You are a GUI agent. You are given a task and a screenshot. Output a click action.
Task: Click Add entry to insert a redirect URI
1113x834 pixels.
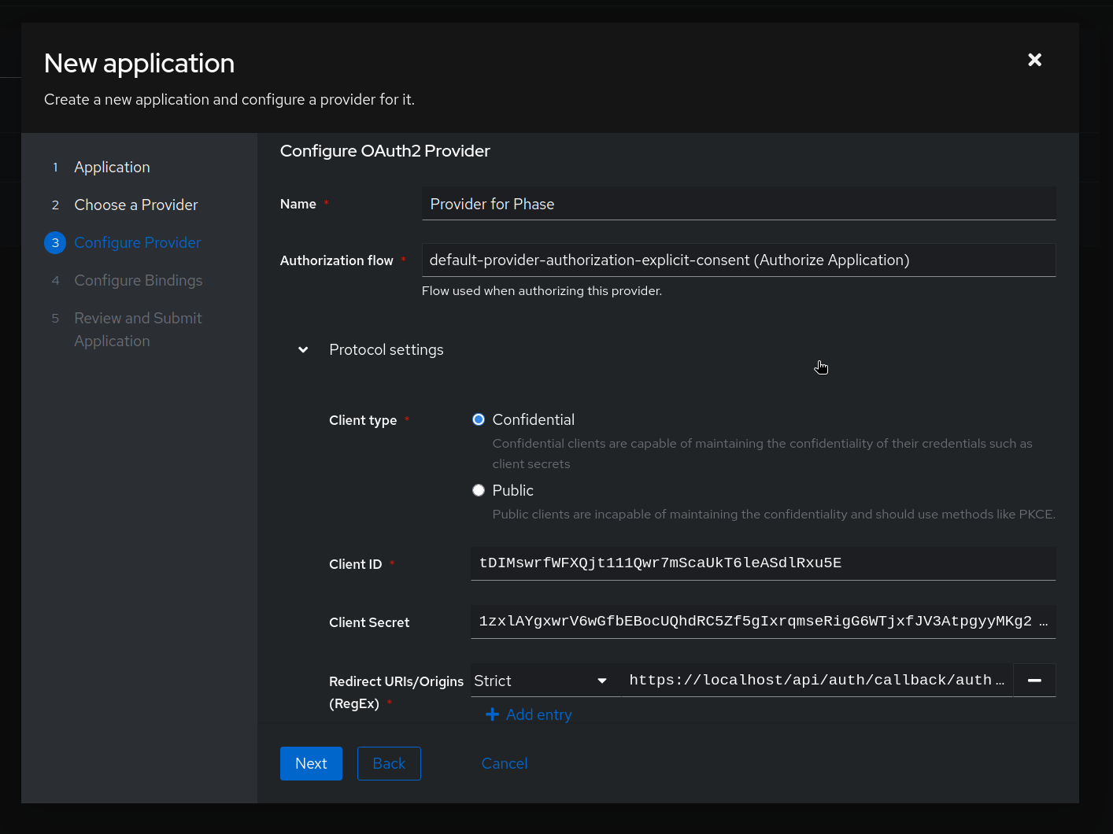pos(538,714)
